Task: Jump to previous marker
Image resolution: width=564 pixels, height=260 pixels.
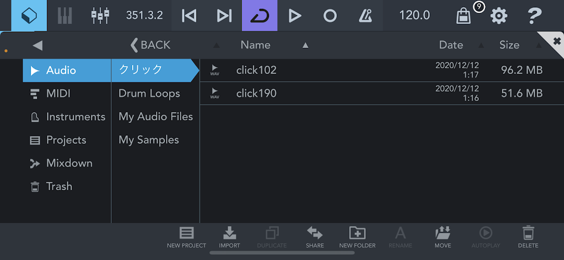Action: (x=189, y=16)
